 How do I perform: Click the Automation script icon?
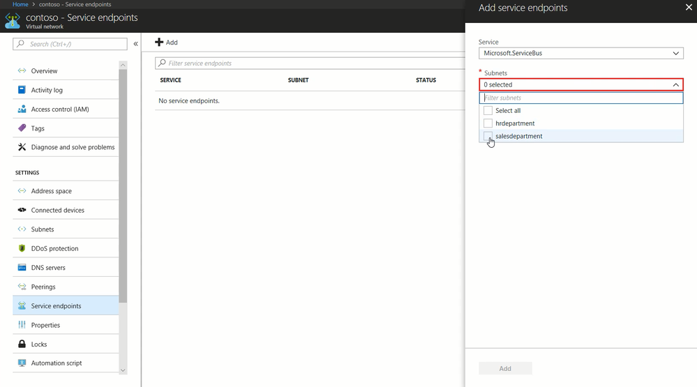click(22, 363)
